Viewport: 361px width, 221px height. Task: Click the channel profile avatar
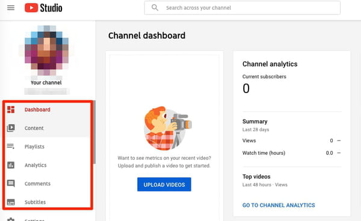click(x=47, y=50)
